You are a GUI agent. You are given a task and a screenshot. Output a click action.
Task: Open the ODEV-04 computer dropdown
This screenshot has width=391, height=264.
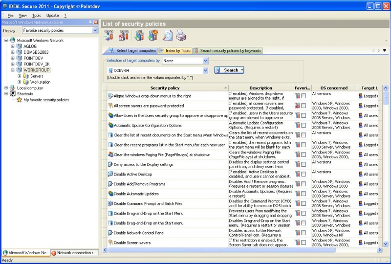coord(205,70)
